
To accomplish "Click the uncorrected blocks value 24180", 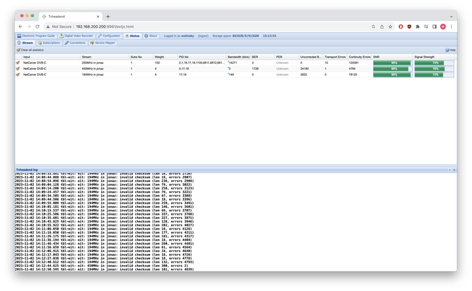I will (304, 68).
